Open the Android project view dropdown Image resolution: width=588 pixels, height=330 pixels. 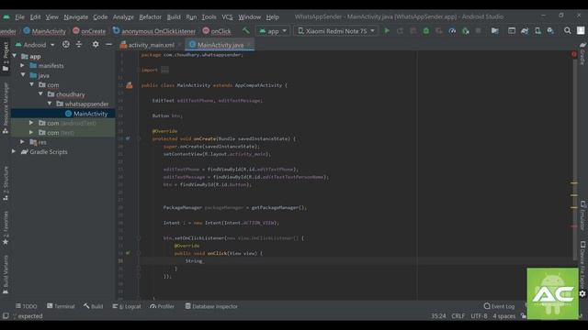click(x=35, y=45)
